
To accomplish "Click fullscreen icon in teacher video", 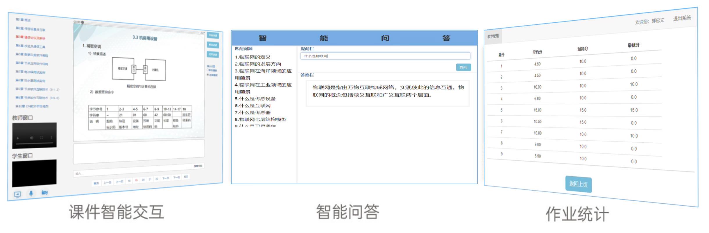I will coord(42,138).
